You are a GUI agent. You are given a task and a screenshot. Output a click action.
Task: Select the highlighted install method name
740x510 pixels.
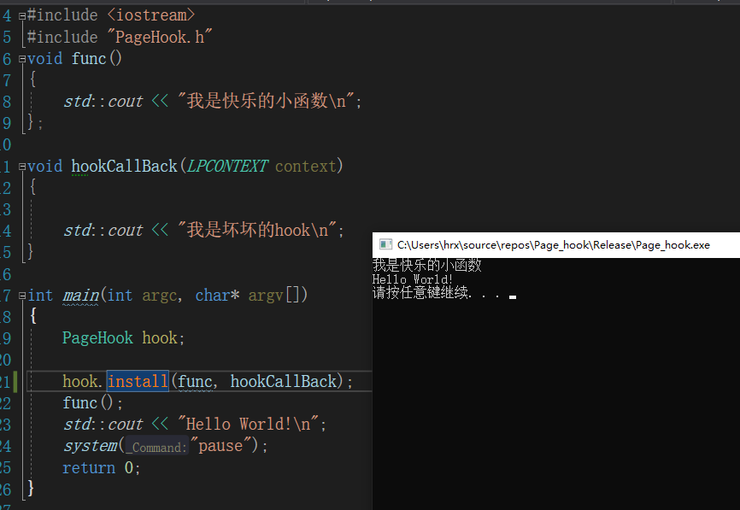click(138, 381)
